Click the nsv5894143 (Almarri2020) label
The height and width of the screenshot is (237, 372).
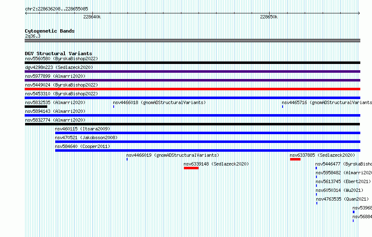coord(55,111)
